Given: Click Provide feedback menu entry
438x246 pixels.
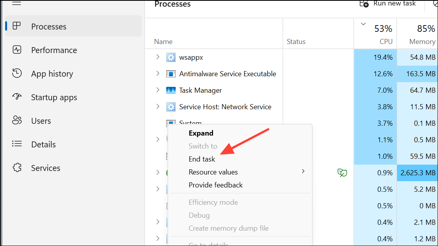Looking at the screenshot, I should (215, 185).
